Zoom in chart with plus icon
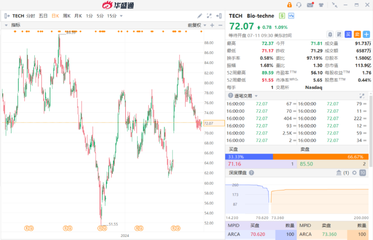Viewport: 373px width, 240px height. [x=212, y=25]
